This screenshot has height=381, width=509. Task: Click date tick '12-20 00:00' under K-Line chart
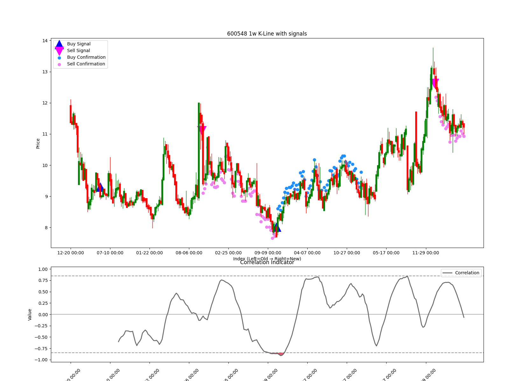71,253
